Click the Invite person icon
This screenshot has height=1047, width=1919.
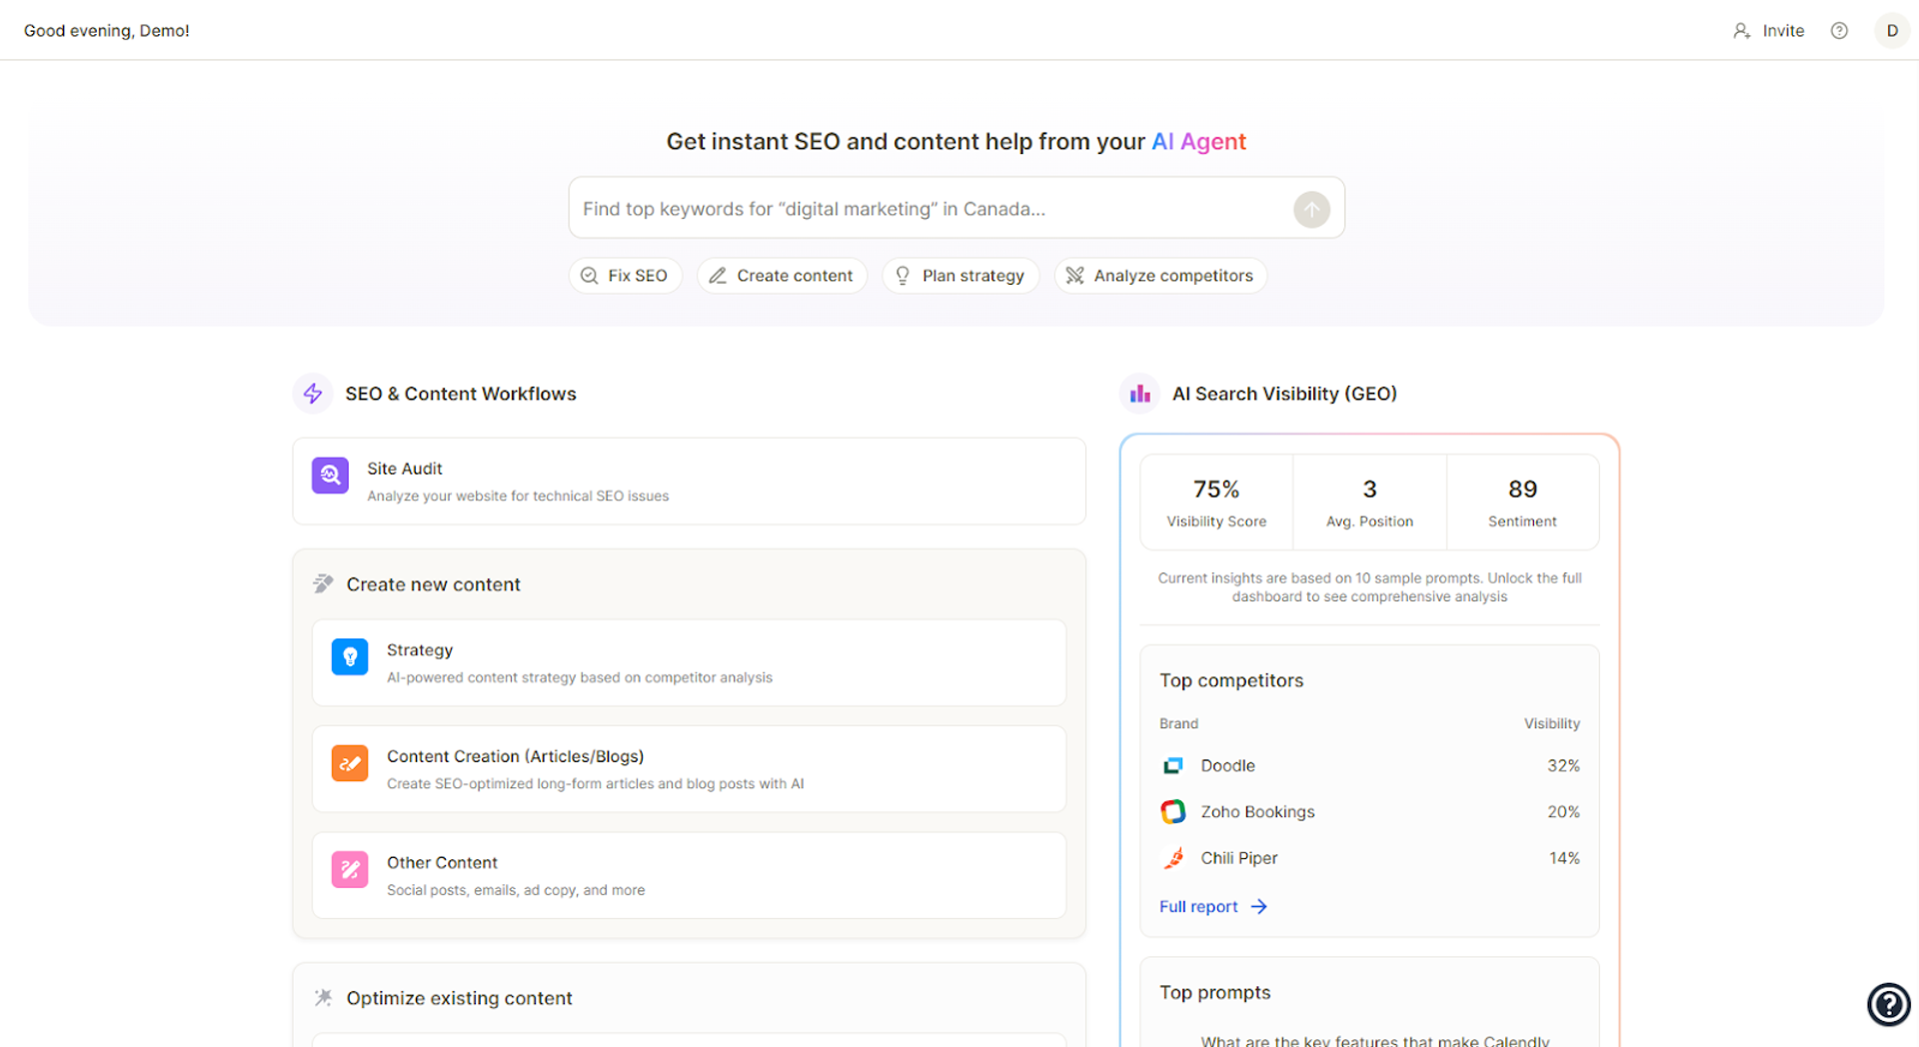pyautogui.click(x=1741, y=31)
